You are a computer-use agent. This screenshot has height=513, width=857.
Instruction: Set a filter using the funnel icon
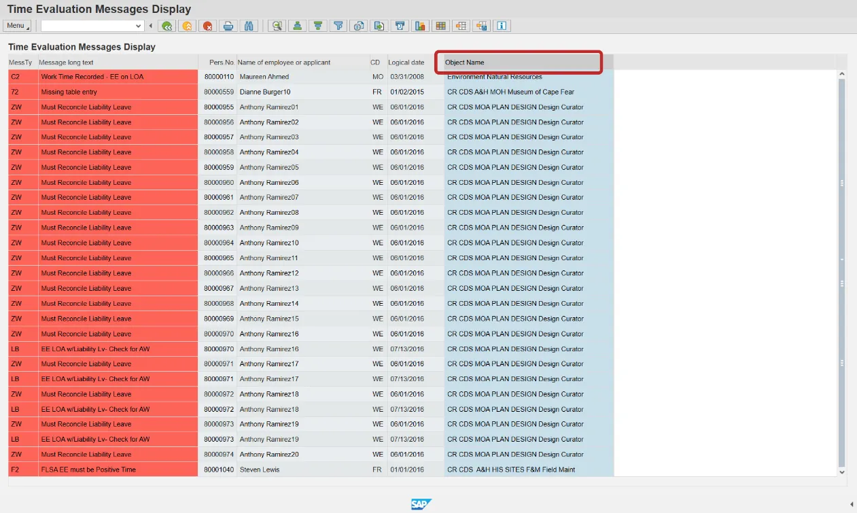(x=338, y=26)
